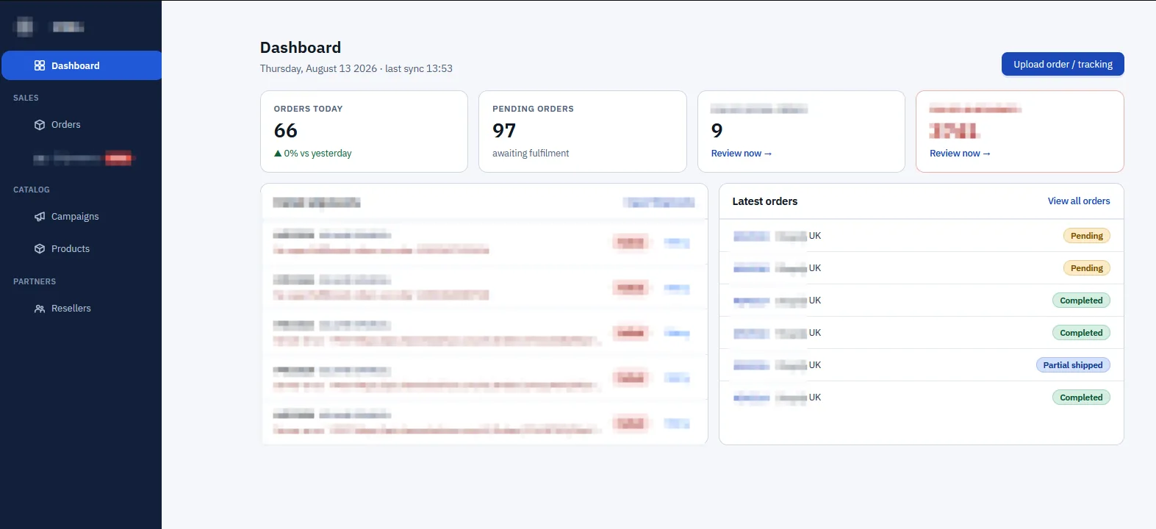Click the Dashboard page title
Image resolution: width=1156 pixels, height=529 pixels.
301,48
